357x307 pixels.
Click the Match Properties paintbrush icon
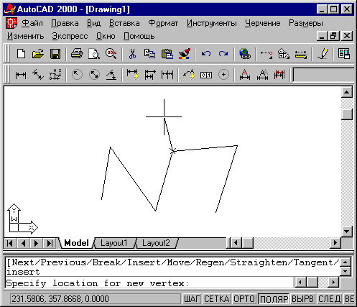coord(185,54)
